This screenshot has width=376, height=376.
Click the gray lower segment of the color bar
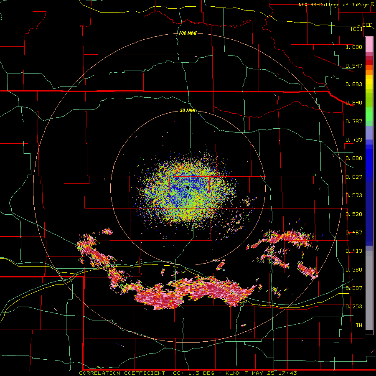tap(369, 290)
